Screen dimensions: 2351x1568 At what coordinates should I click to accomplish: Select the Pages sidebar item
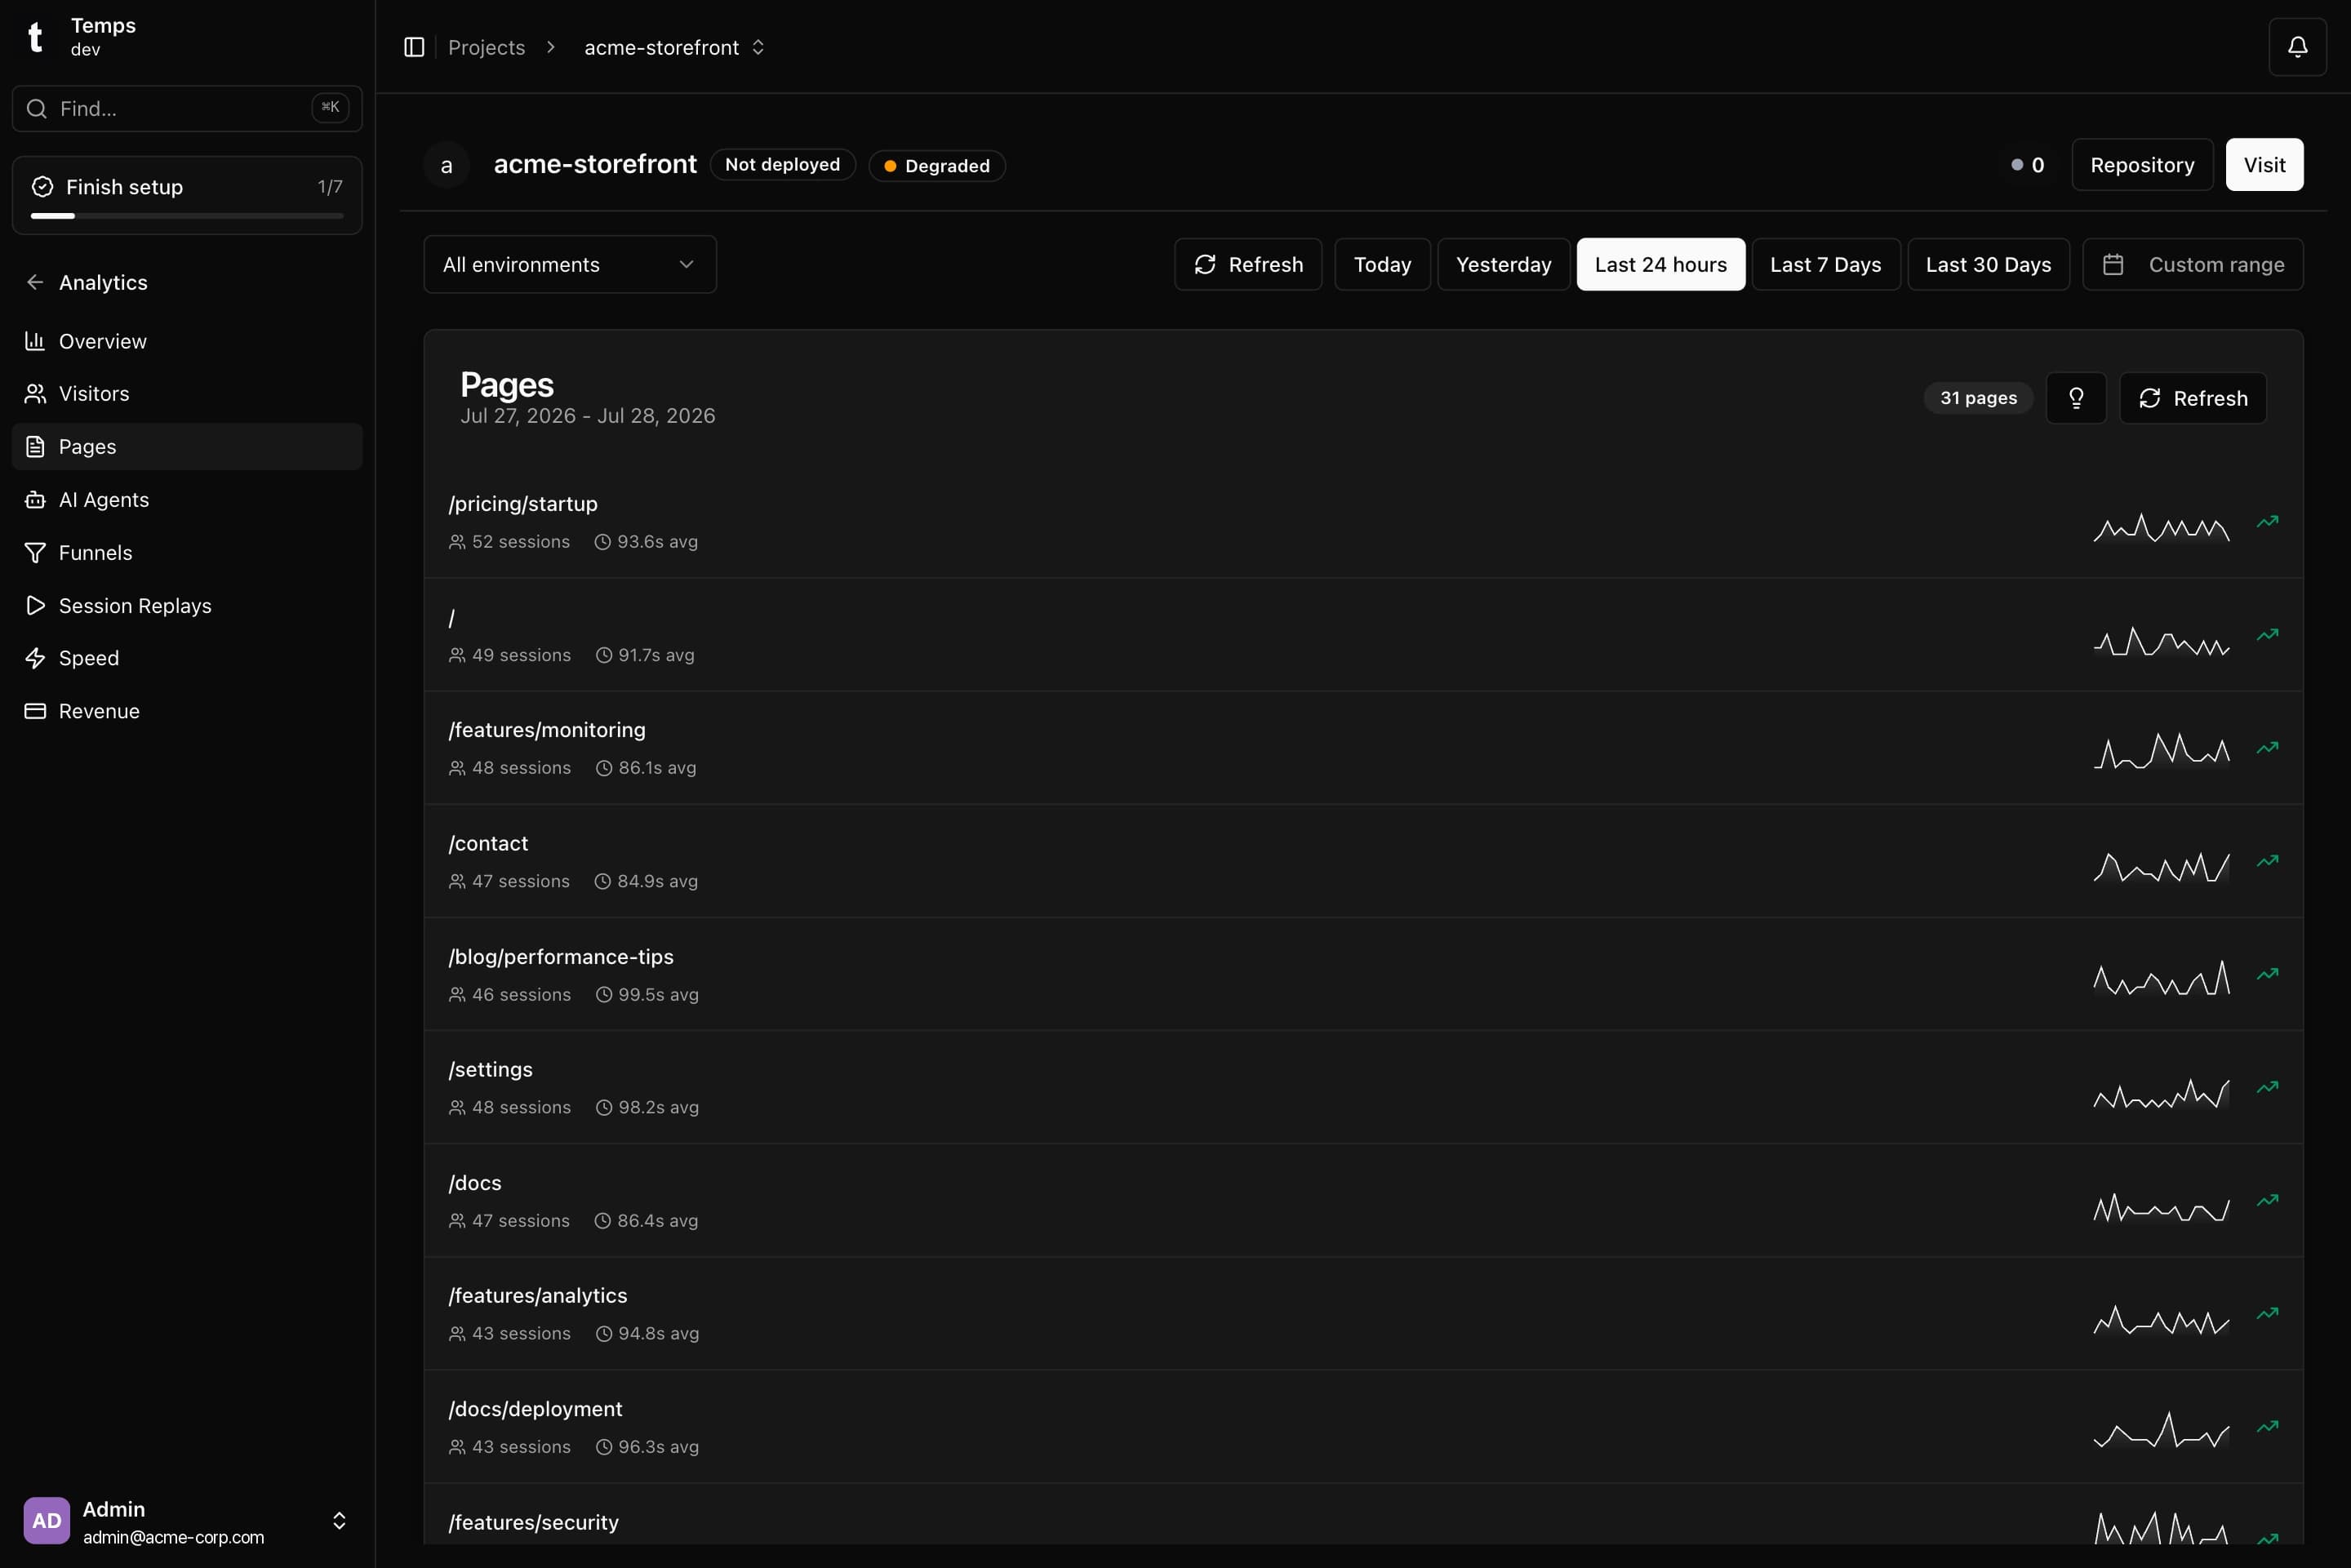tap(187, 447)
